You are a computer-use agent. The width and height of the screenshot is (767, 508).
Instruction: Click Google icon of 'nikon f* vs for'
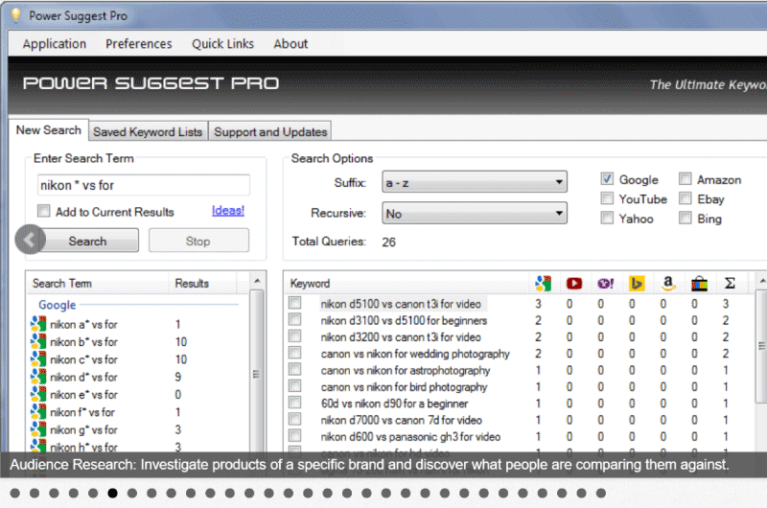(x=38, y=412)
